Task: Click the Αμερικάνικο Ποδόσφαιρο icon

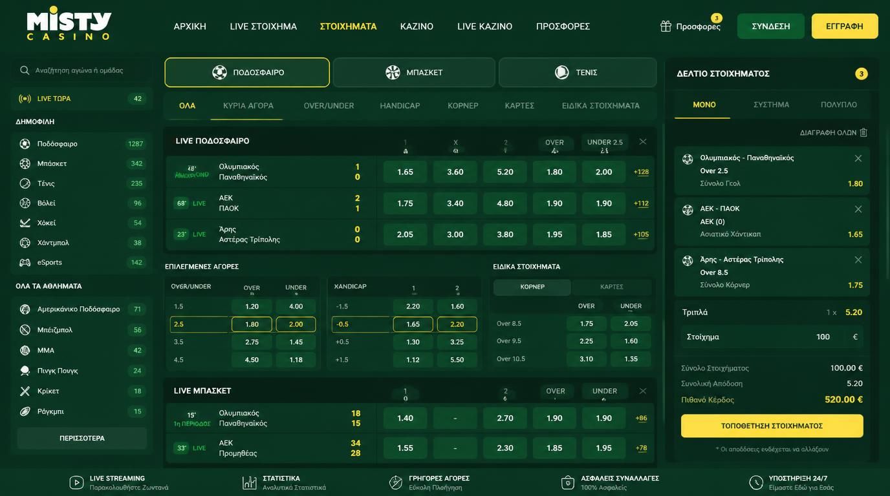Action: coord(25,309)
